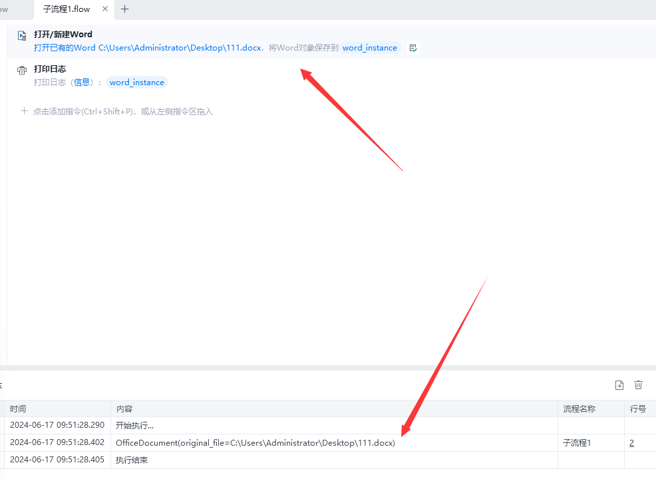Export the log using the export icon
The height and width of the screenshot is (479, 656).
point(619,385)
